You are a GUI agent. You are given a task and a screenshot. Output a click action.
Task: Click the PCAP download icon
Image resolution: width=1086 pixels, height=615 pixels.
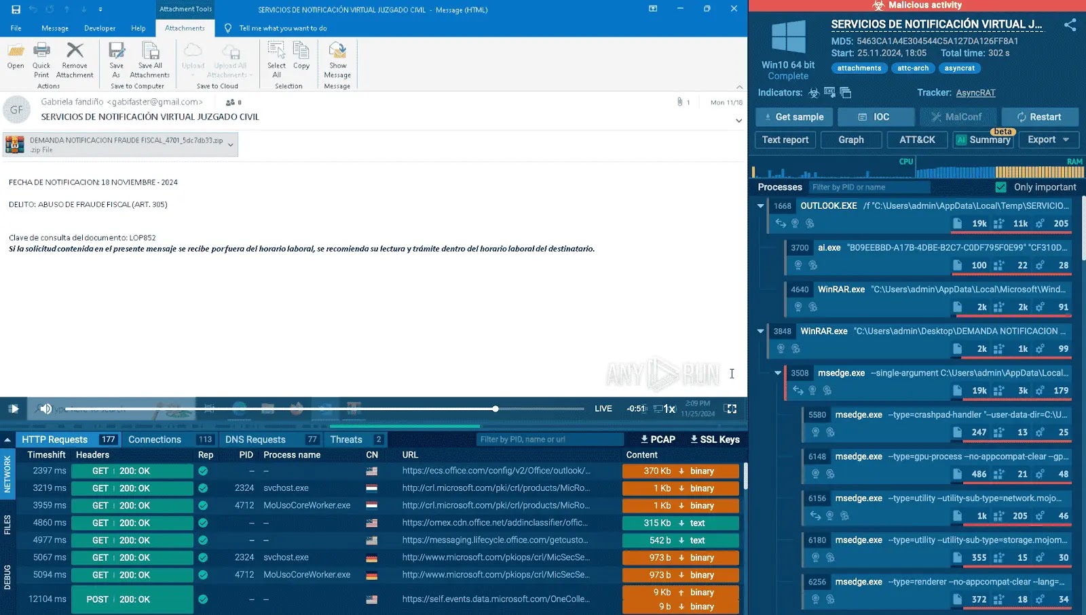point(656,439)
